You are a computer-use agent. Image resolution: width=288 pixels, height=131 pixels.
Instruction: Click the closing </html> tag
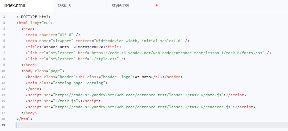pos(25,119)
